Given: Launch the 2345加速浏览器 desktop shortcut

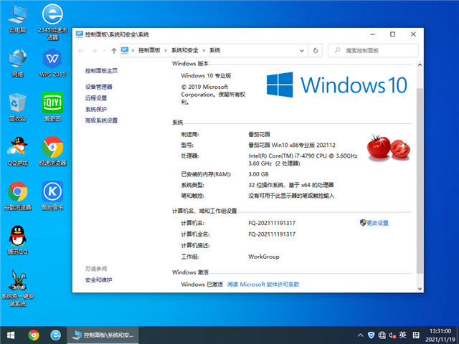Looking at the screenshot, I should point(52,21).
